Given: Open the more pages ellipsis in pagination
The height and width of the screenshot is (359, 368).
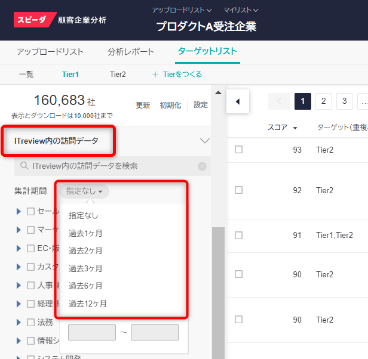Looking at the screenshot, I should pyautogui.click(x=363, y=101).
